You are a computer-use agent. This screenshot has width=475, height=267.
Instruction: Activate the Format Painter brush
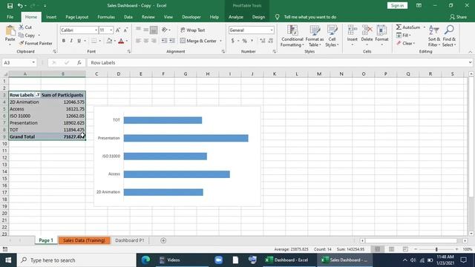36,43
